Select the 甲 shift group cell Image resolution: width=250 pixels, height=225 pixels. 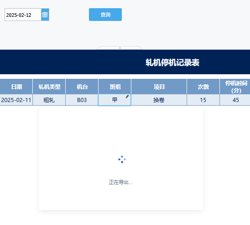pyautogui.click(x=115, y=100)
